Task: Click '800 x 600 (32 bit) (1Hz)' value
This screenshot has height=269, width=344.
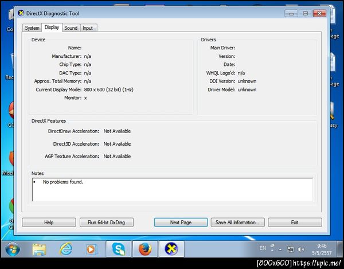Action: [108, 89]
